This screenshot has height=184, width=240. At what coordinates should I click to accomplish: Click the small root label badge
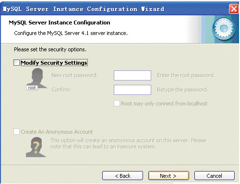pos(32,88)
